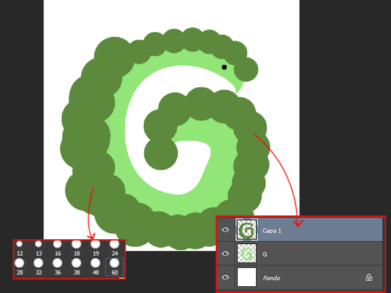The width and height of the screenshot is (391, 293).
Task: Click the lock icon on Fondo layer
Action: [x=369, y=277]
